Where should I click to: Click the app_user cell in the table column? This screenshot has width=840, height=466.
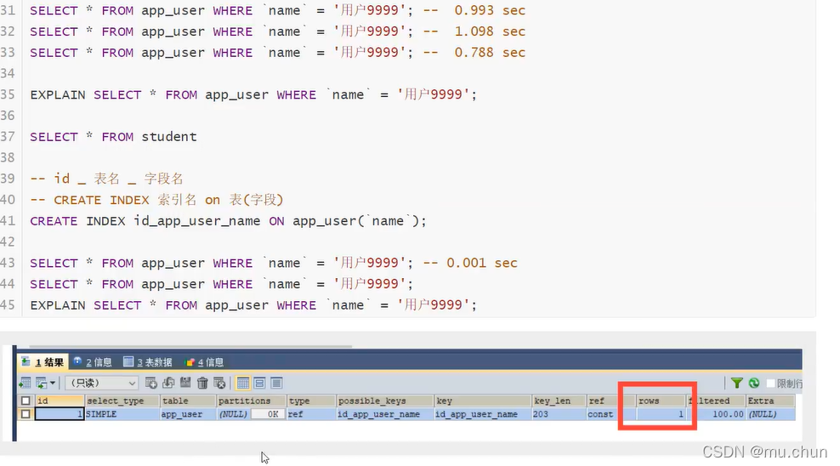pos(188,414)
